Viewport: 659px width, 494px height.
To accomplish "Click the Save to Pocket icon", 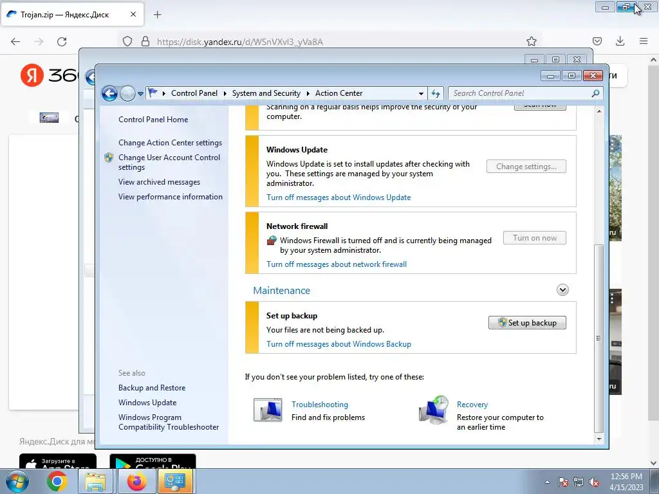I will click(x=597, y=41).
